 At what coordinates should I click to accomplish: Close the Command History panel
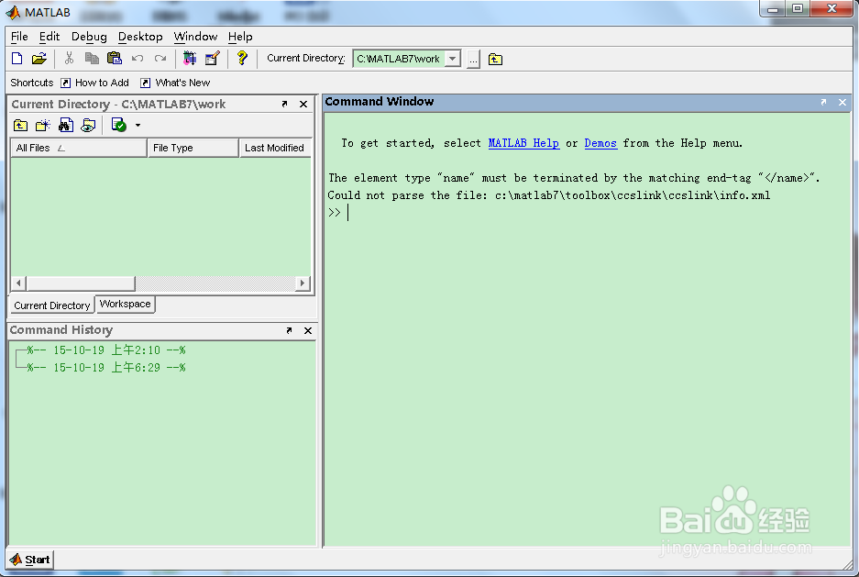click(308, 330)
